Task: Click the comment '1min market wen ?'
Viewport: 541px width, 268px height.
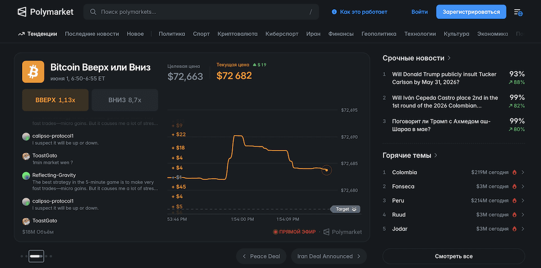Action: 53,163
